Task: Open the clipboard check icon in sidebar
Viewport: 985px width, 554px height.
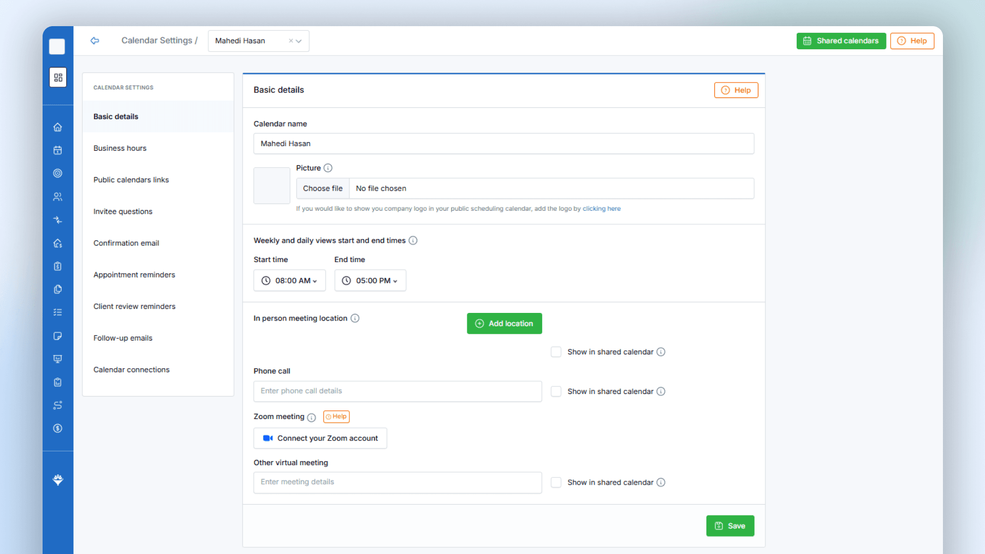Action: pyautogui.click(x=58, y=382)
